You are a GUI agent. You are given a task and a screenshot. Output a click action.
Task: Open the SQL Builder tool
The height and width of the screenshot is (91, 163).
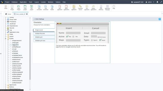coord(52,8)
